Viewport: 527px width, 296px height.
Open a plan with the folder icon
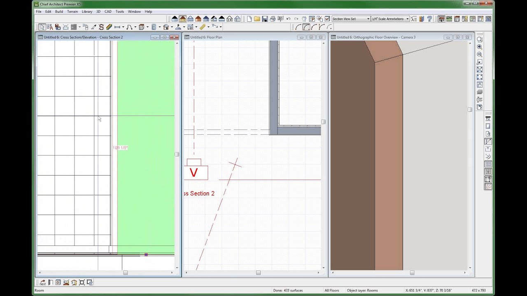click(x=257, y=19)
